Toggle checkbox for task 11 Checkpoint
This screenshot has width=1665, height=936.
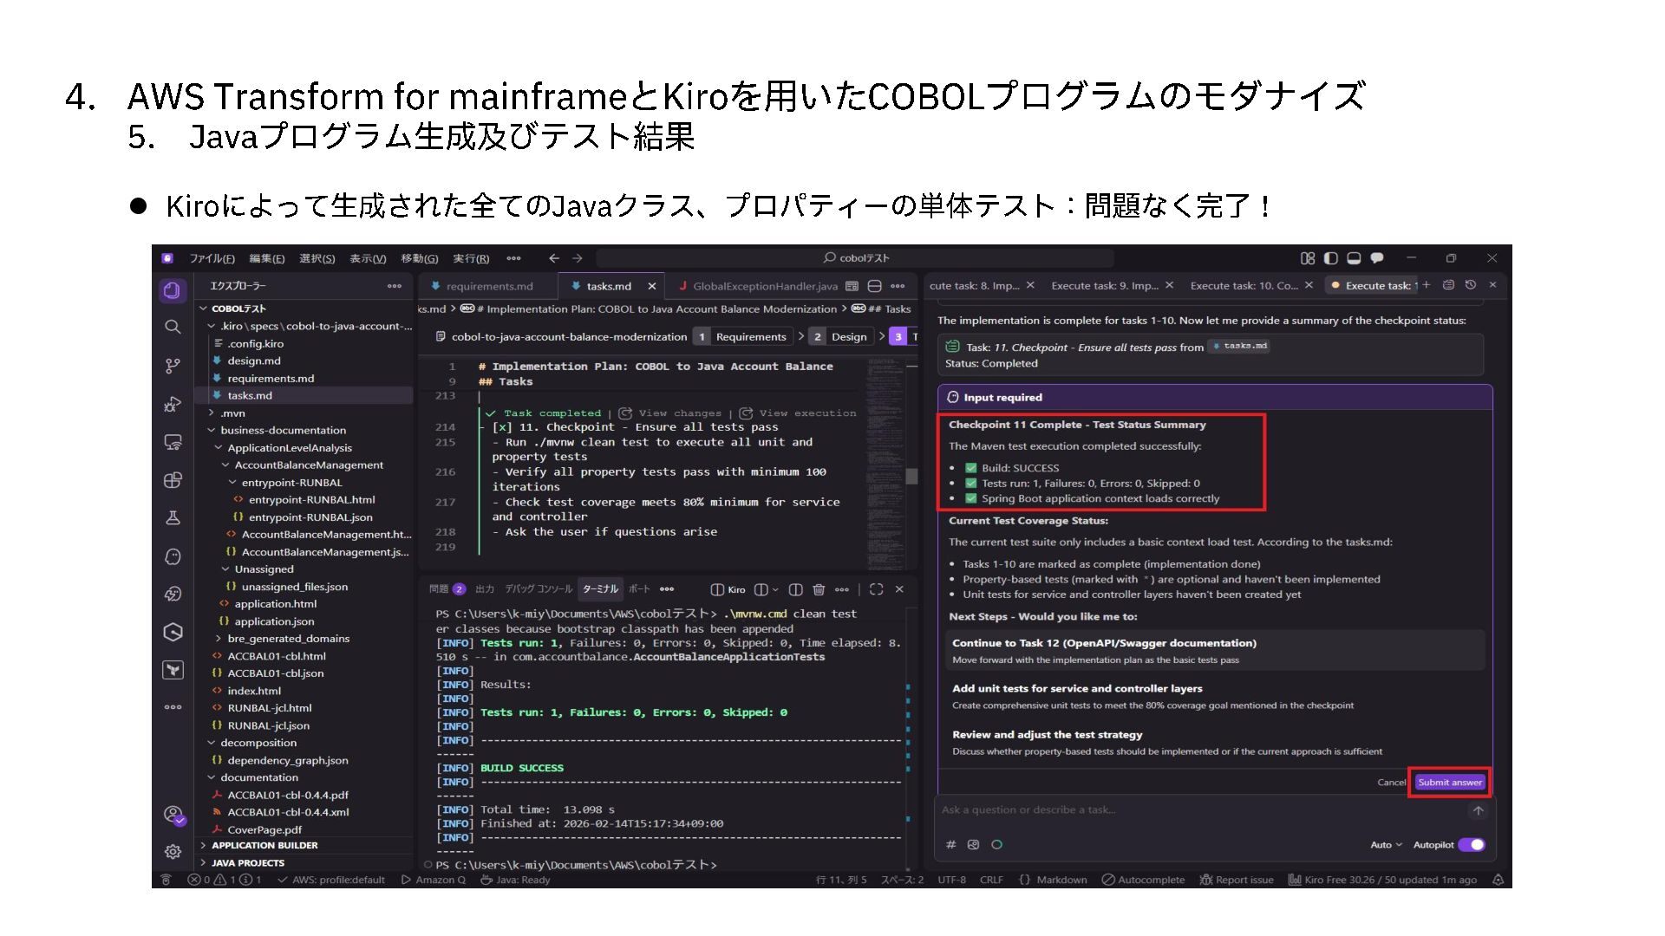tap(502, 427)
